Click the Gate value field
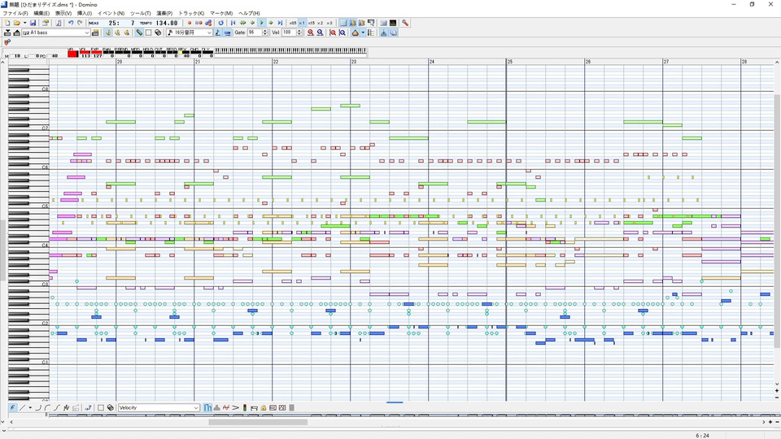 tap(255, 33)
